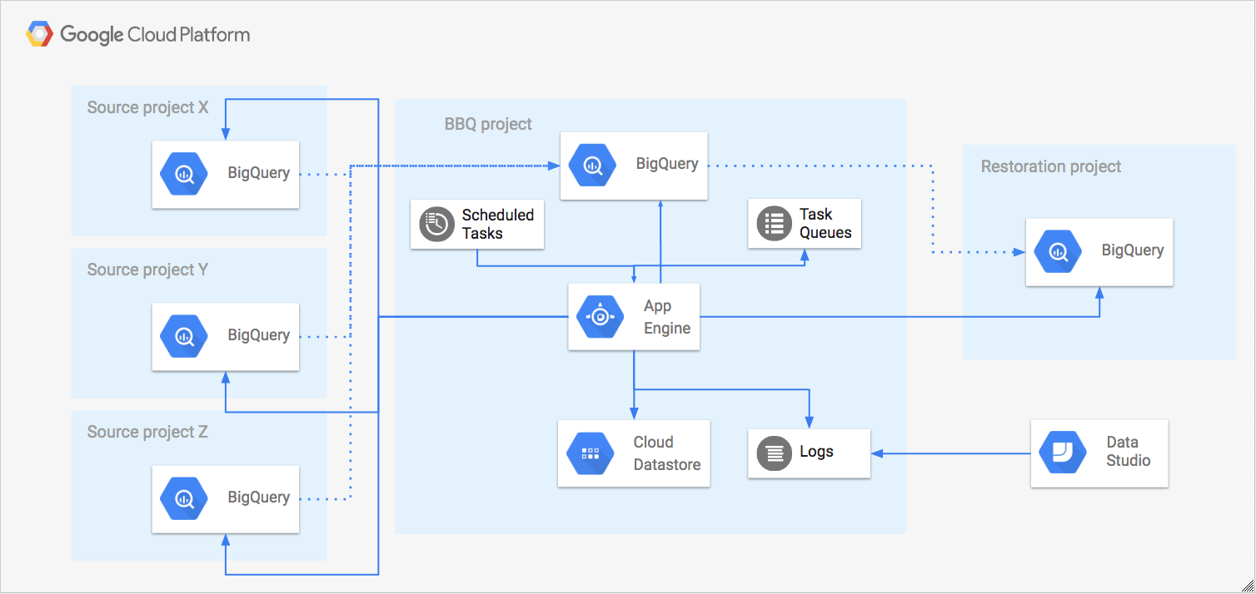Click the Google Cloud Platform hexagon logo
Image resolution: width=1256 pixels, height=594 pixels.
click(x=39, y=34)
